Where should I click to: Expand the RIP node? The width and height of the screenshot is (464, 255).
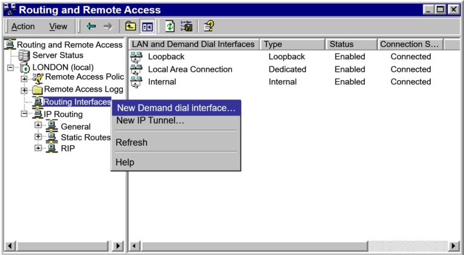(38, 148)
